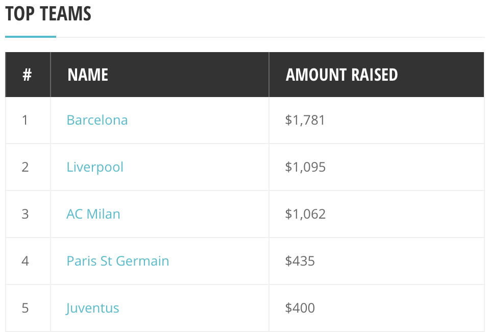This screenshot has height=332, width=489.
Task: Open the AC Milan team link
Action: coord(93,214)
